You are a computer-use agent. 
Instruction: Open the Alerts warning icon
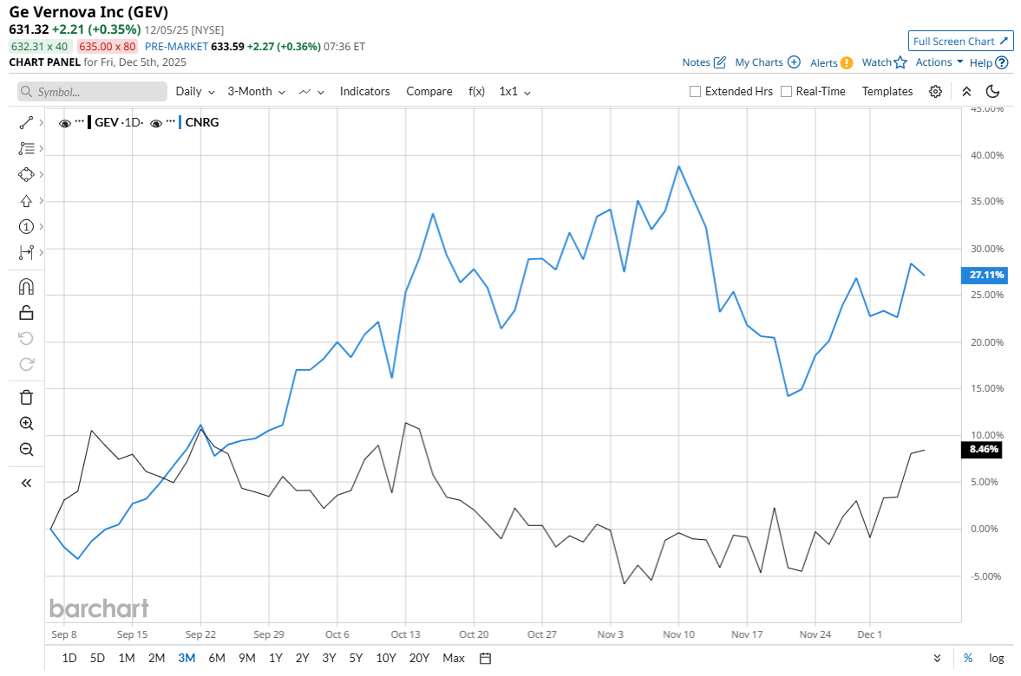point(847,63)
